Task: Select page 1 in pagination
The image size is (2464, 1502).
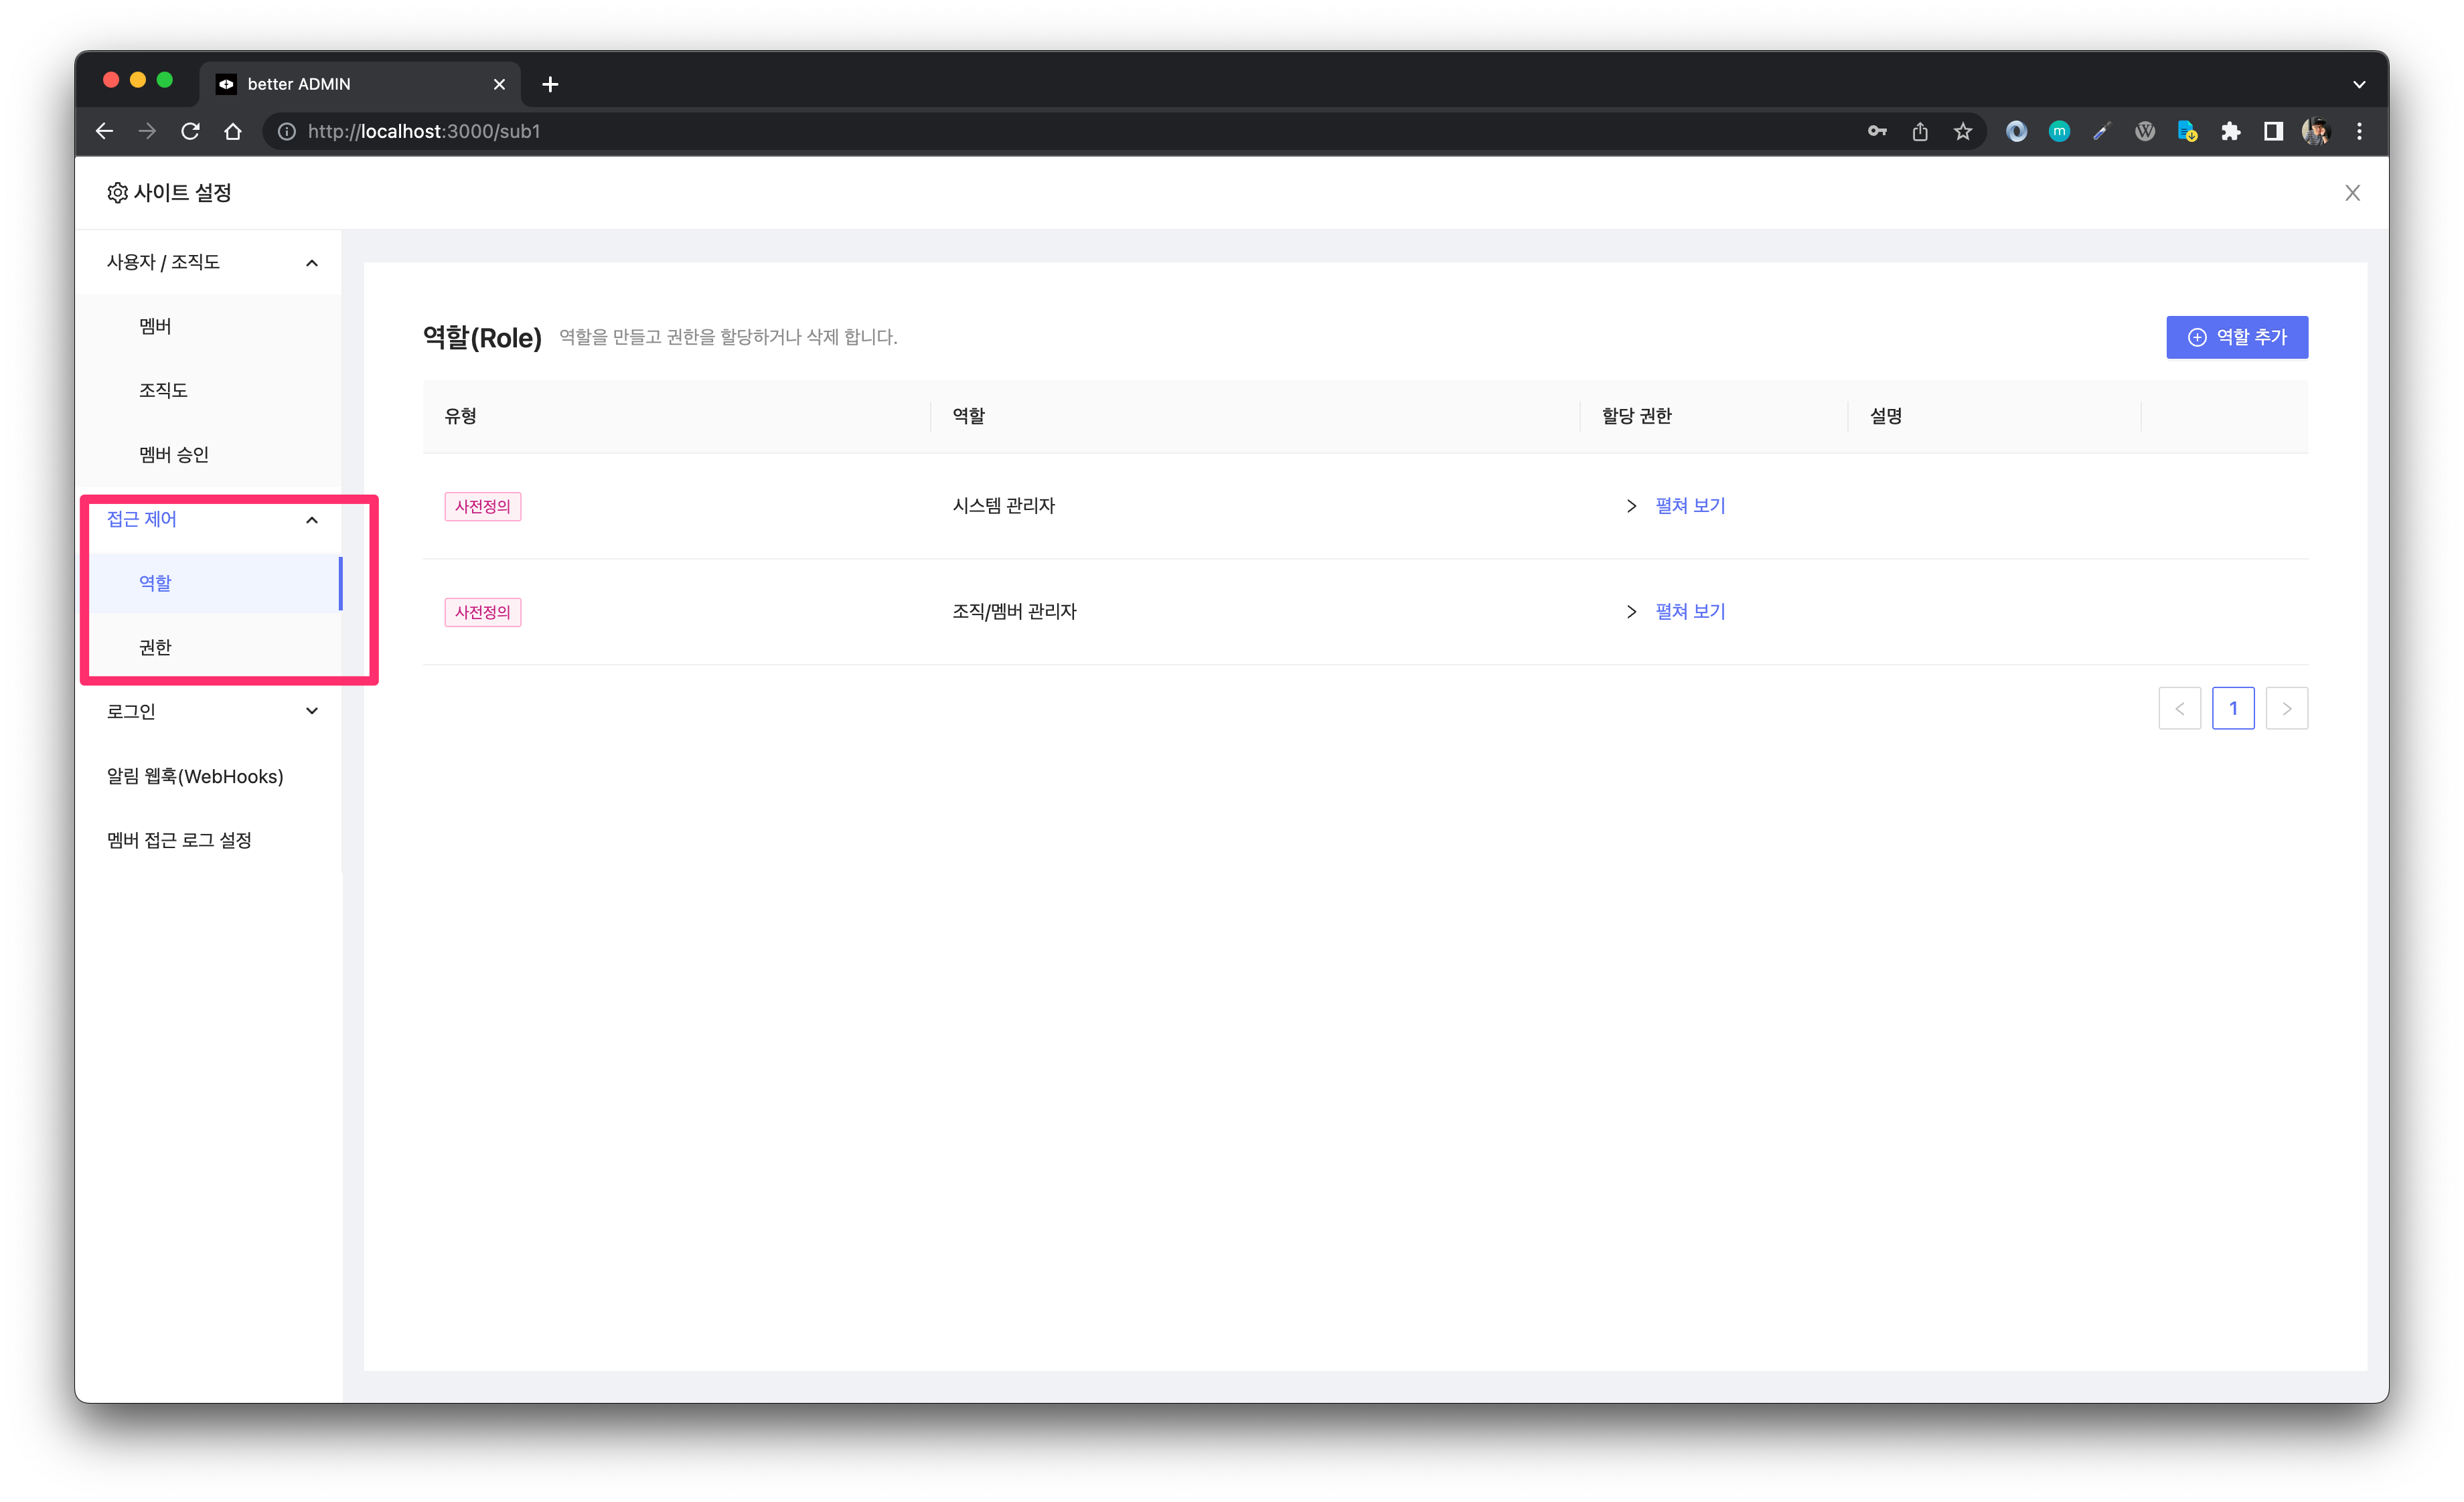Action: click(2232, 709)
